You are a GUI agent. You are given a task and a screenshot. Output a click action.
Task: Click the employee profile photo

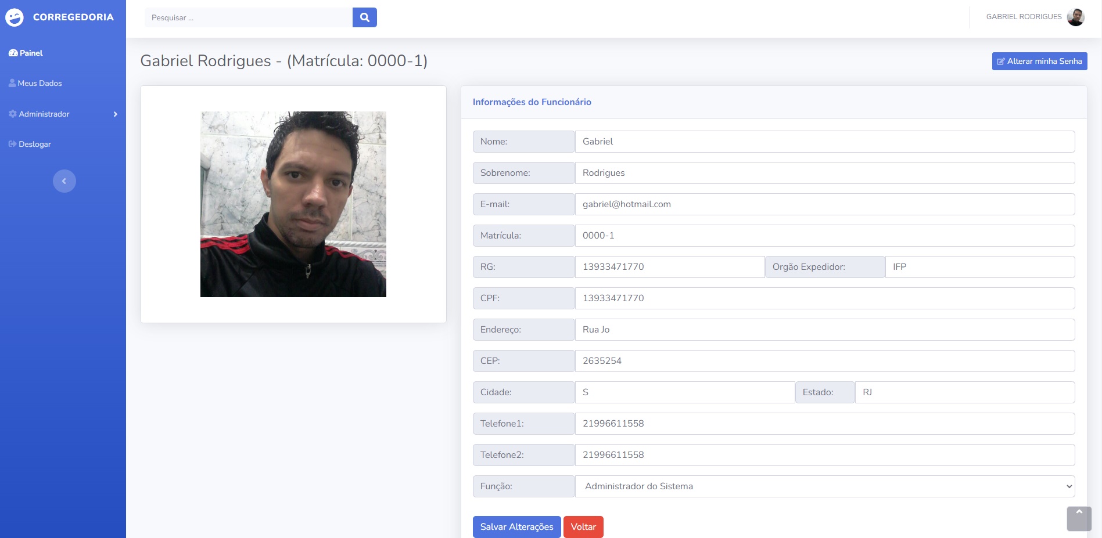click(x=293, y=204)
